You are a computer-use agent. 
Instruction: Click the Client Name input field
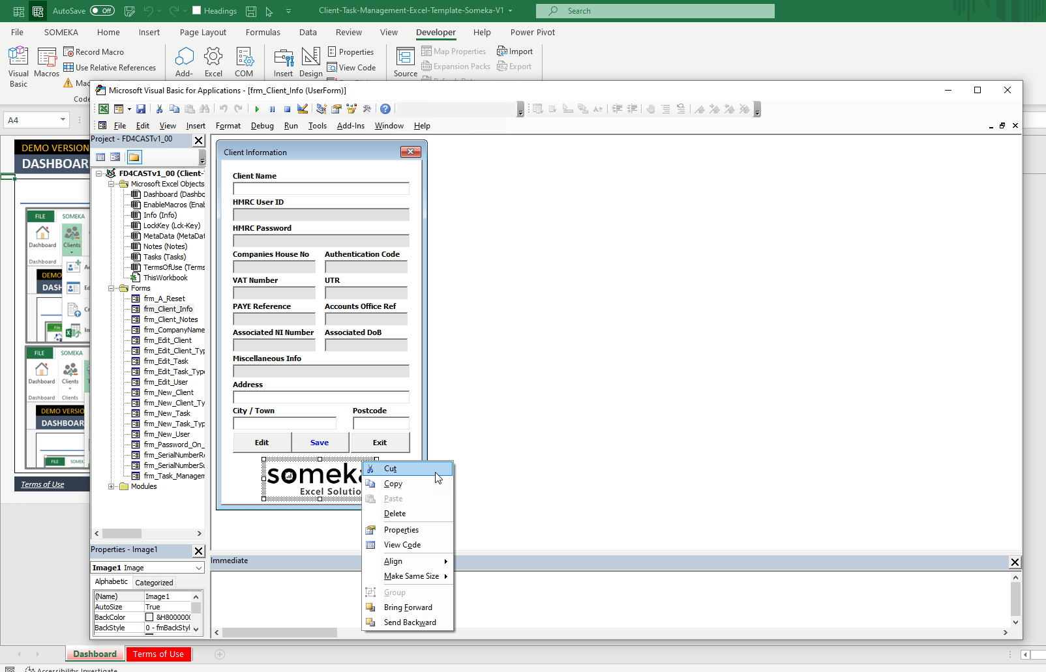(321, 188)
